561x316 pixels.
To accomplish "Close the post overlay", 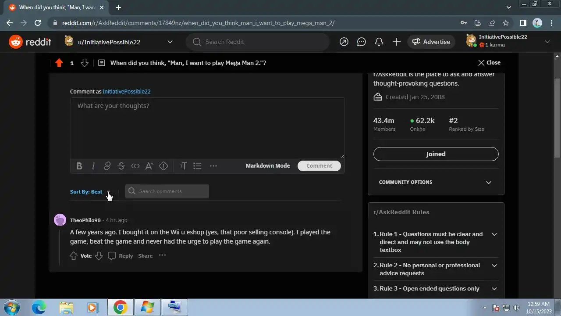I will (x=489, y=63).
